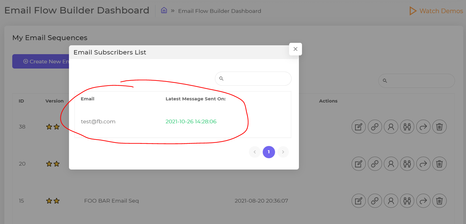Select page 1 in the pagination
The width and height of the screenshot is (466, 224).
(269, 152)
